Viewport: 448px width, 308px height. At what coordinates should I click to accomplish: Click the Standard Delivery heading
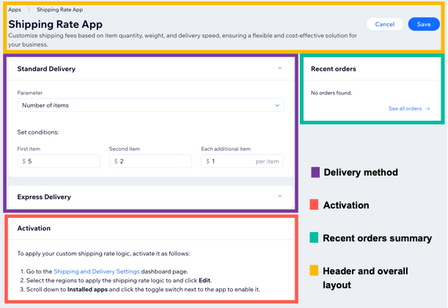46,69
